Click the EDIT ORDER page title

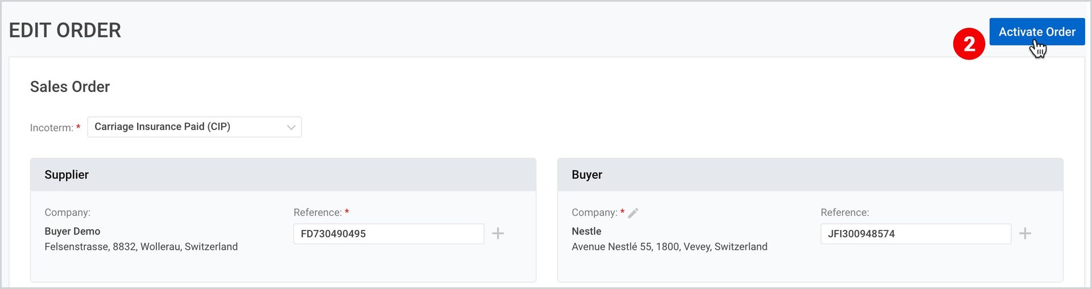65,30
